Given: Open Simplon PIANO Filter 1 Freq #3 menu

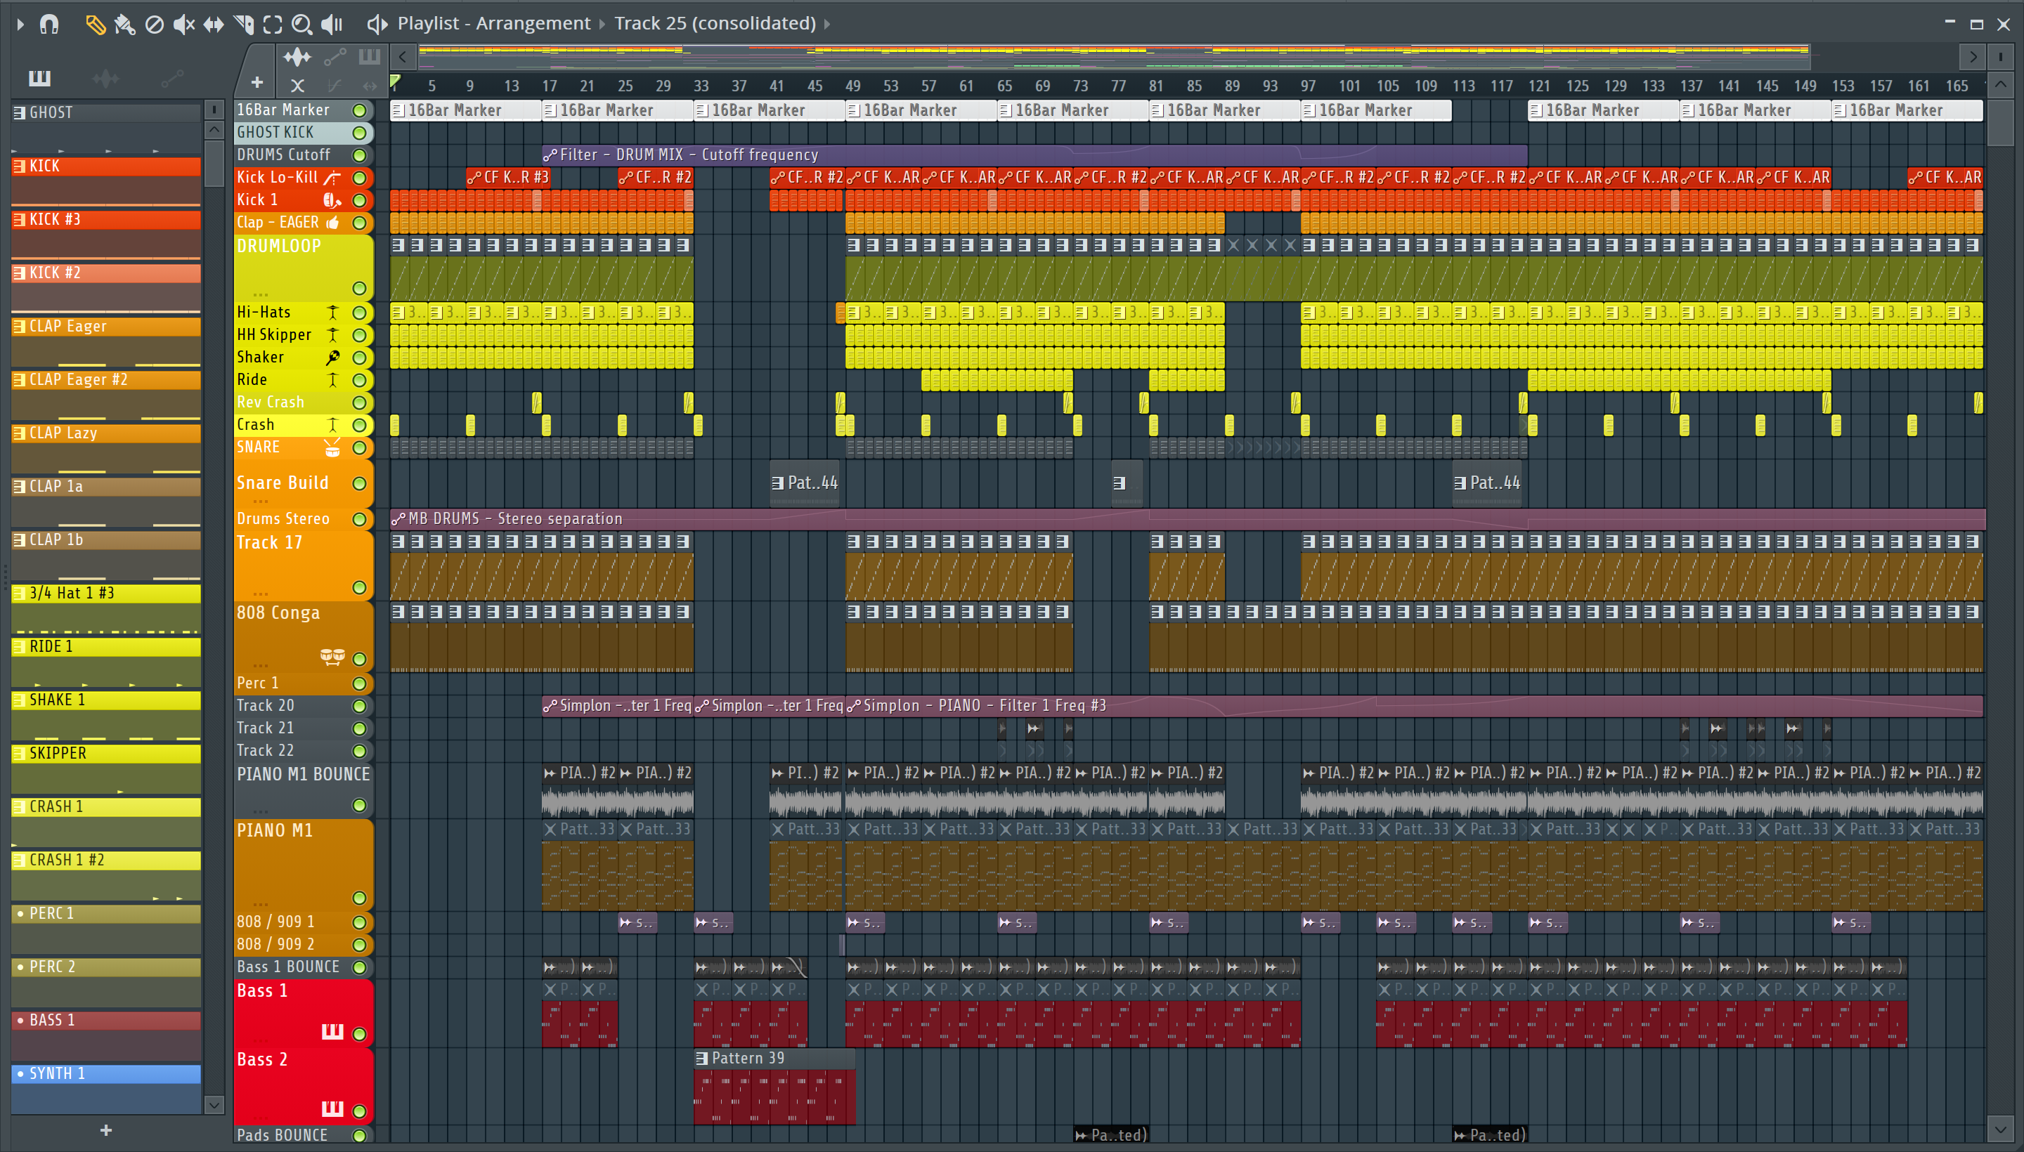Looking at the screenshot, I should click(853, 706).
